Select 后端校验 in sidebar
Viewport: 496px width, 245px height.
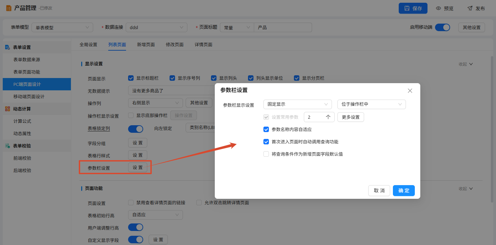[x=37, y=170]
